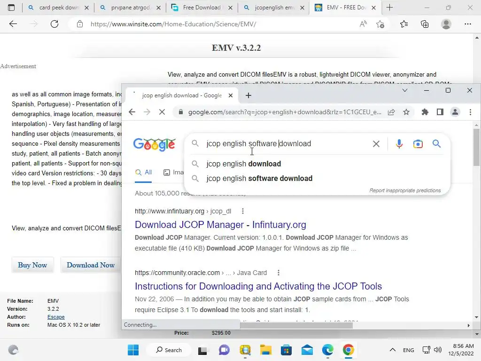Click Buy Now button
The width and height of the screenshot is (481, 361).
pyautogui.click(x=32, y=265)
